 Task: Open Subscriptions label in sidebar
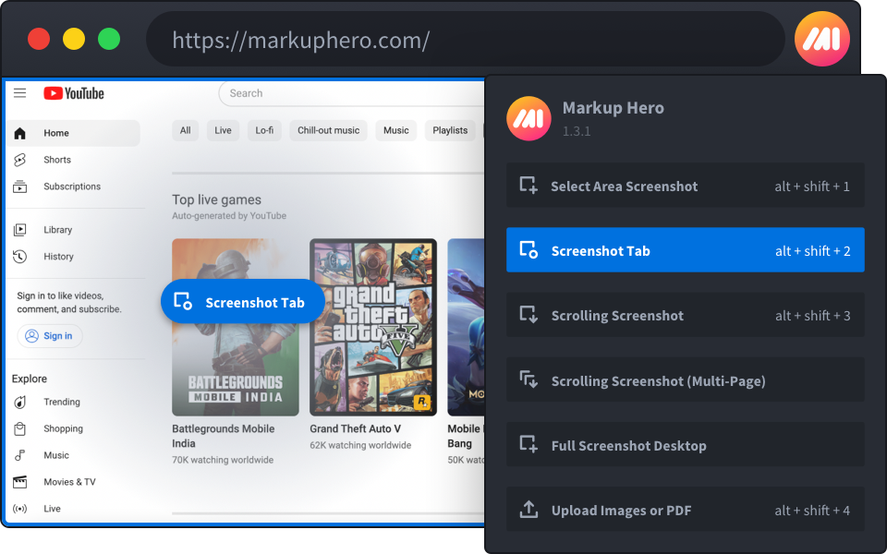pyautogui.click(x=72, y=187)
